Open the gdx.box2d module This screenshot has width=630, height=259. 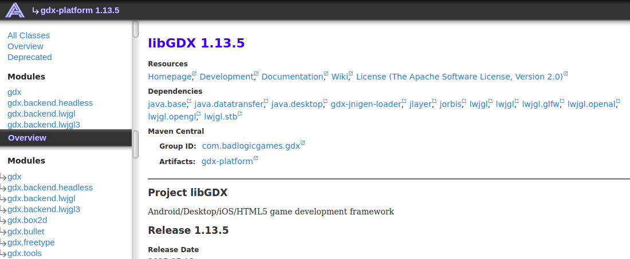point(27,220)
